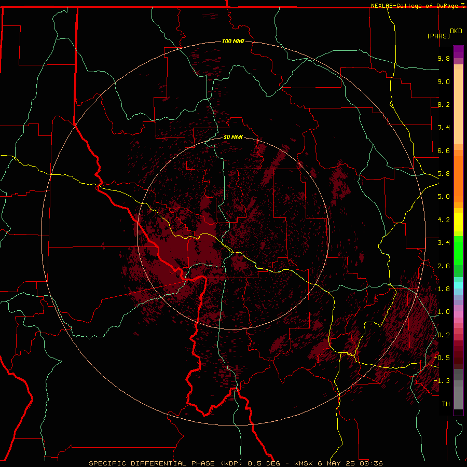Click the 9.8 value on the color scale
Screen dimensions: 467x467
444,58
